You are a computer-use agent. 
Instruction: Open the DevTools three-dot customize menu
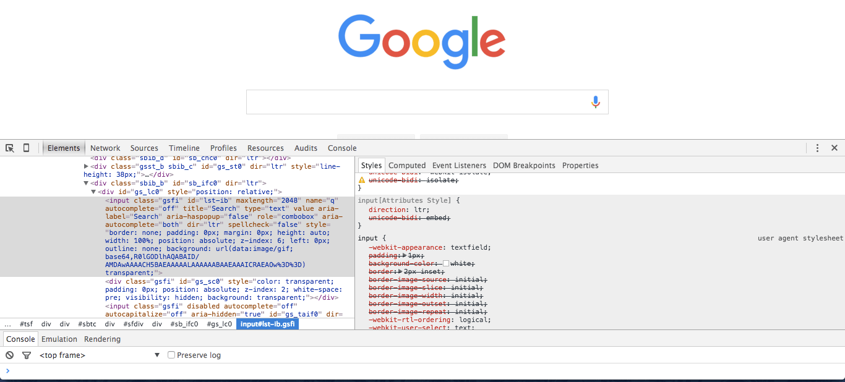[817, 148]
